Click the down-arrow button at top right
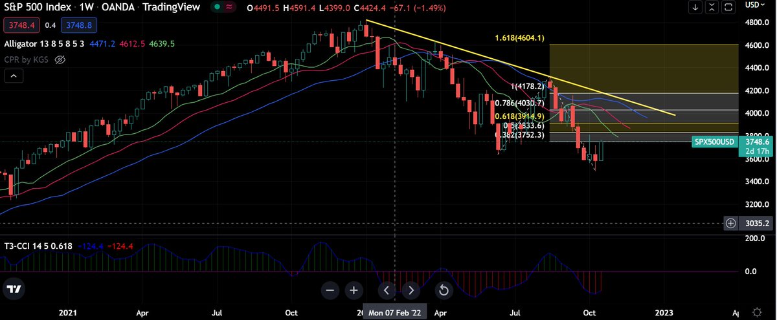The image size is (777, 320). [696, 8]
